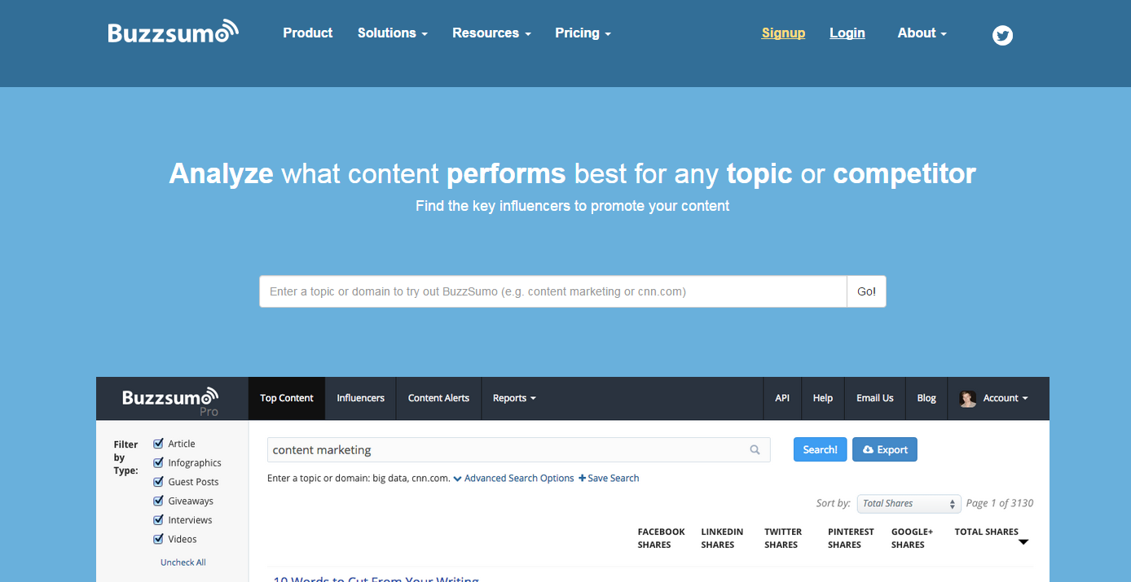1131x582 pixels.
Task: Open the Help menu item
Action: pos(823,398)
